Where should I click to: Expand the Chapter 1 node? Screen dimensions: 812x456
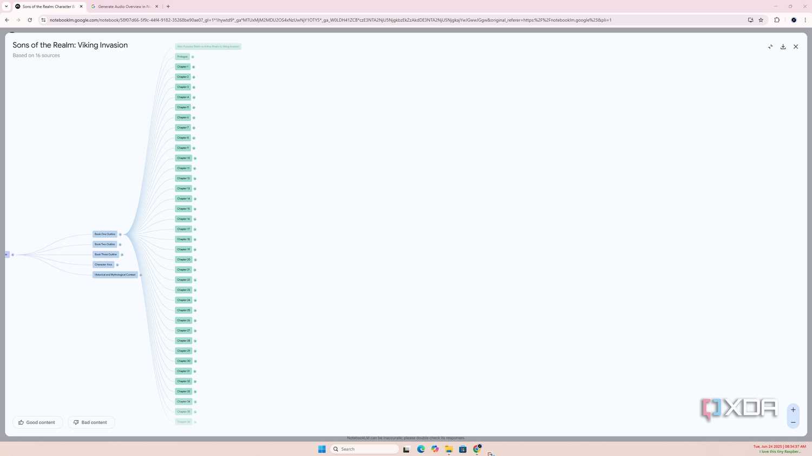click(194, 67)
